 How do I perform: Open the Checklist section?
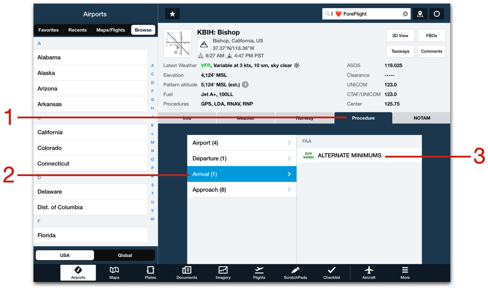(331, 273)
